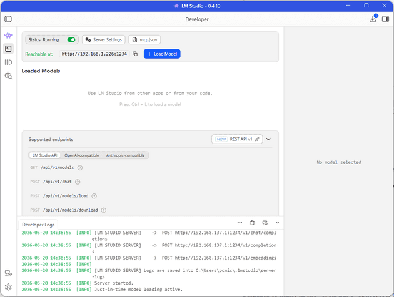Click 'Press Ctrl + L to load a model' hint
Screen dimensions: 394x297
150,105
